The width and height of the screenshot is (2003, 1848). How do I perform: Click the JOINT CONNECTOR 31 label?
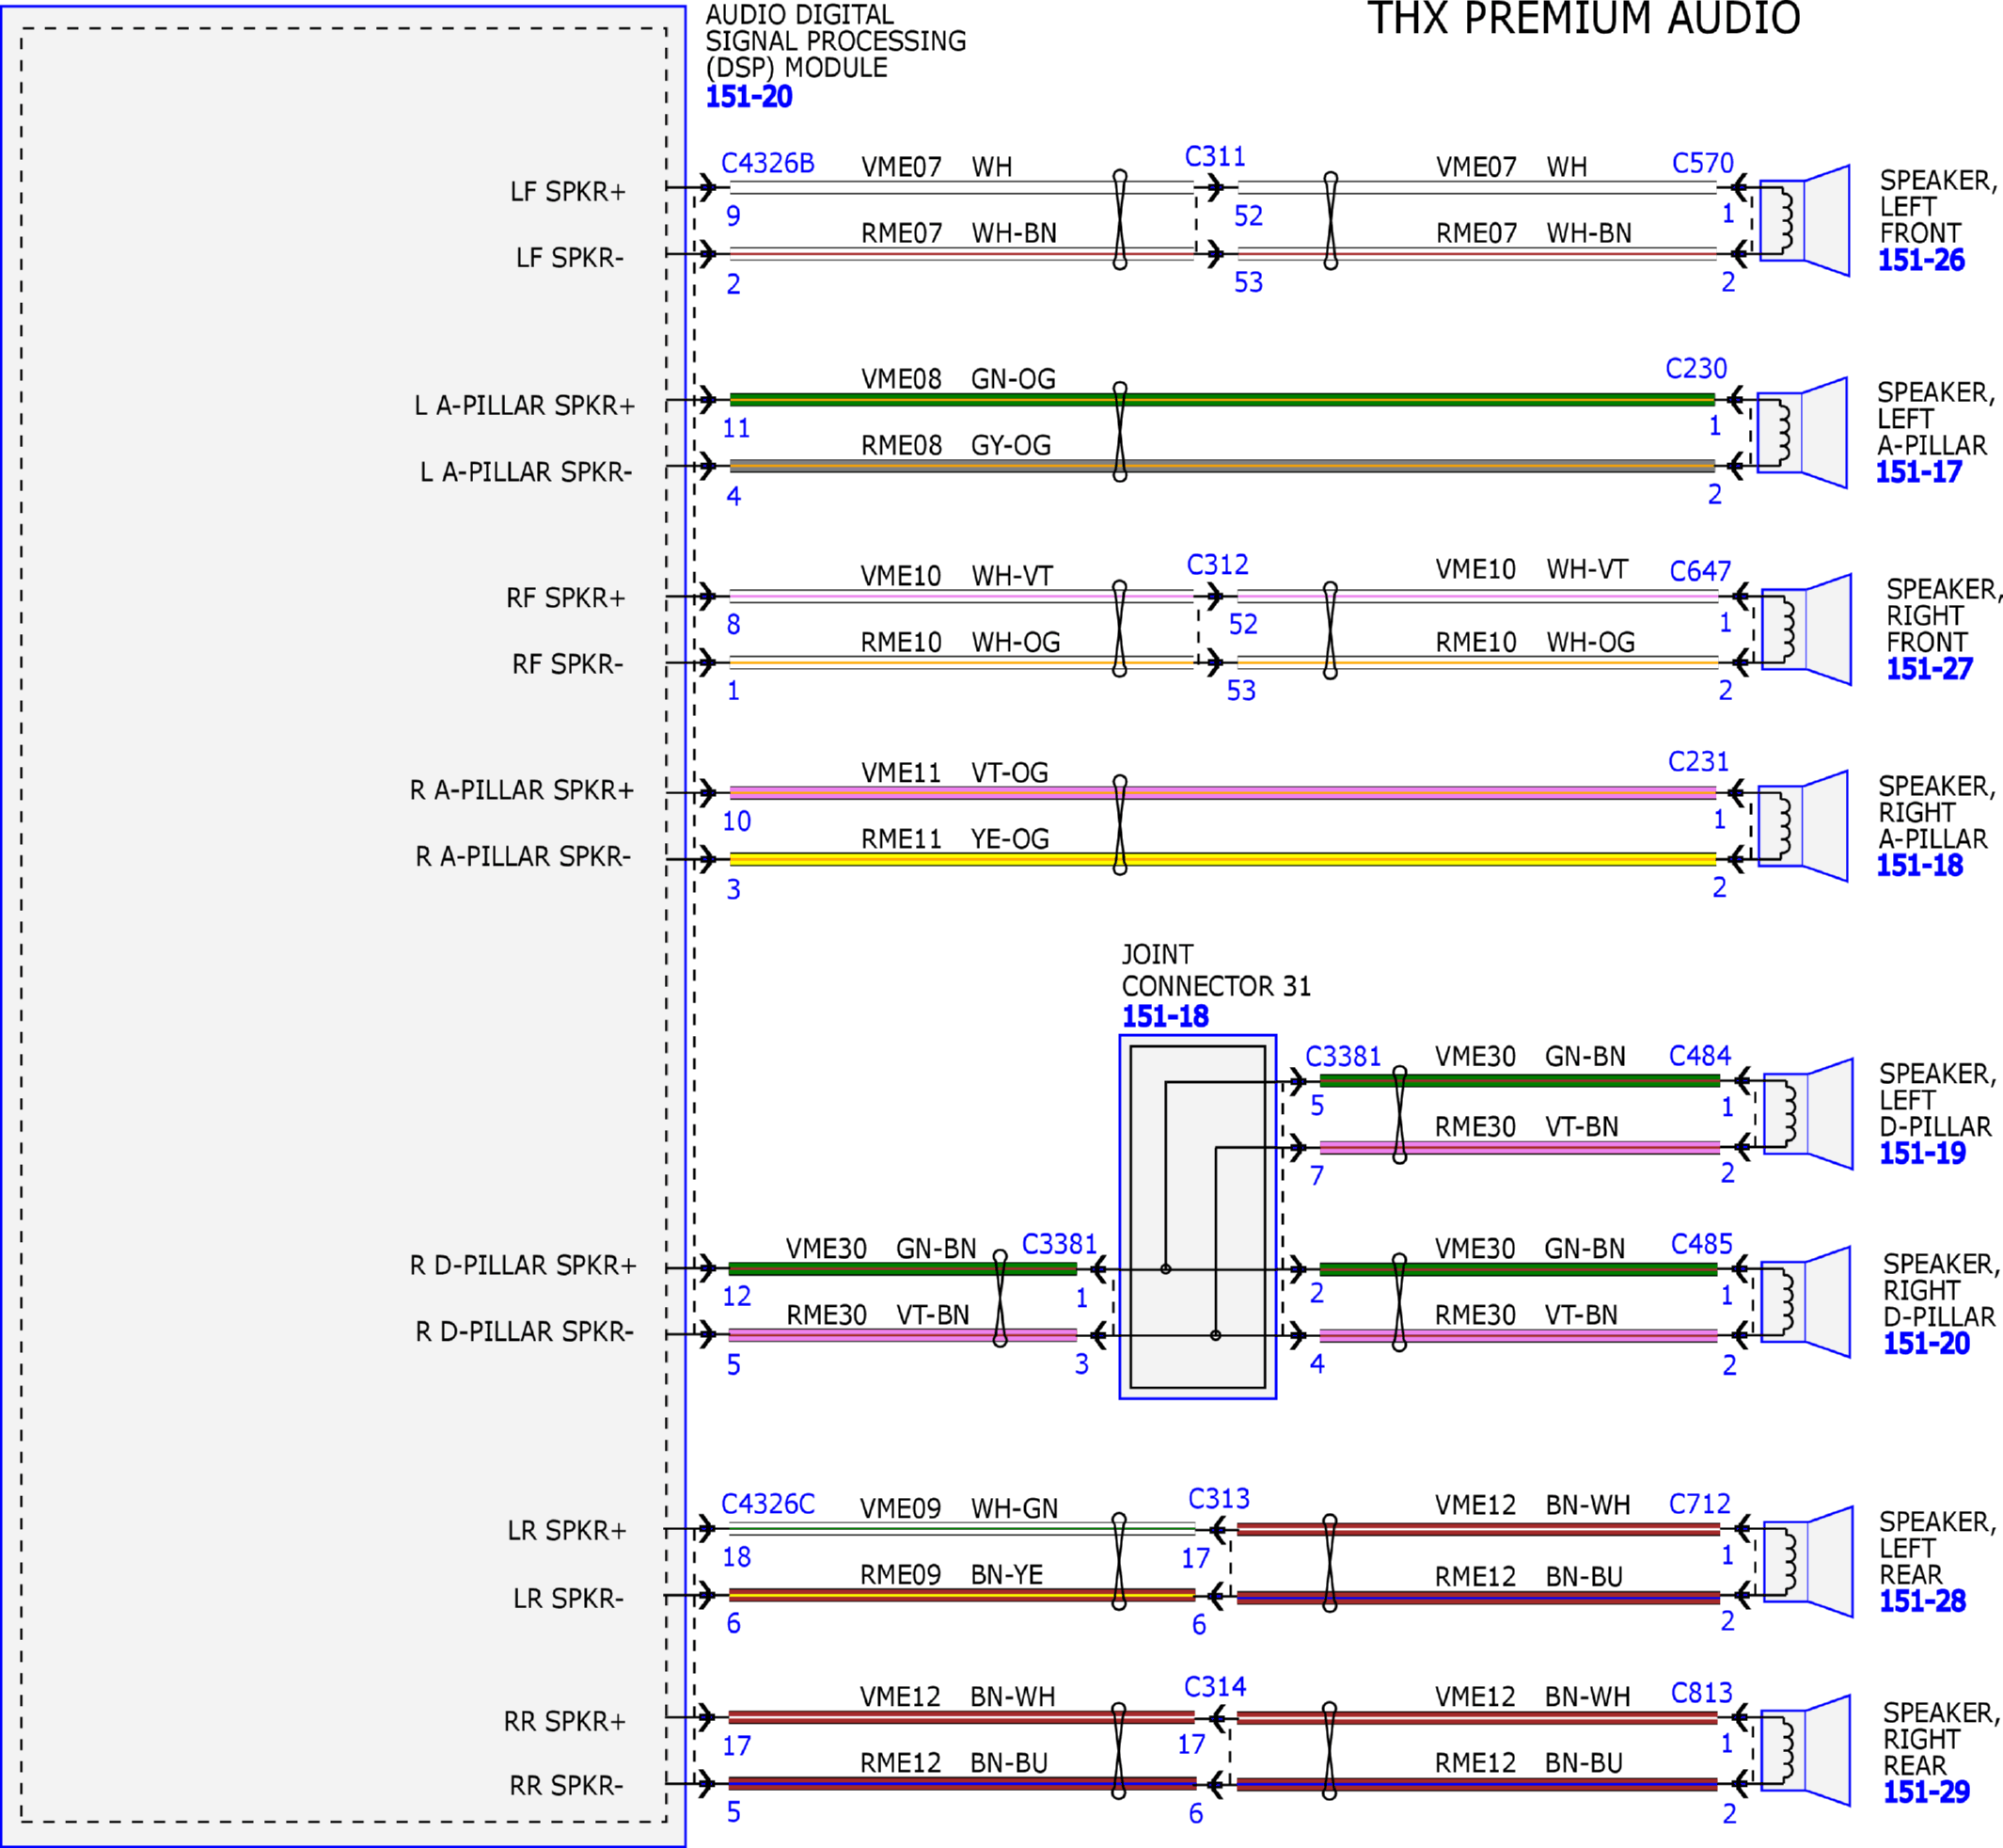[1215, 970]
